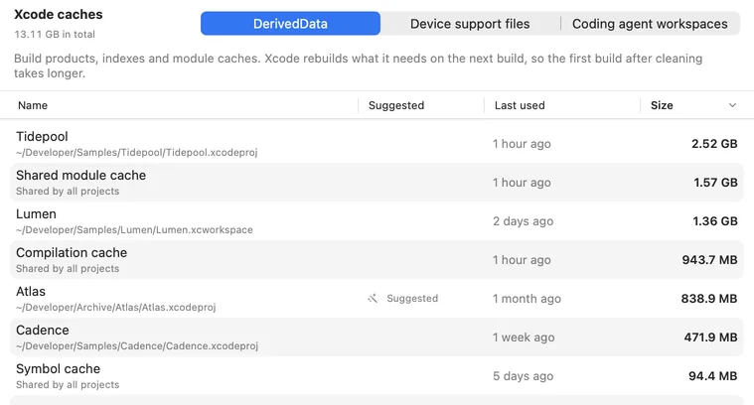This screenshot has width=754, height=405.
Task: Click the Suggested label in Atlas row
Action: click(412, 299)
